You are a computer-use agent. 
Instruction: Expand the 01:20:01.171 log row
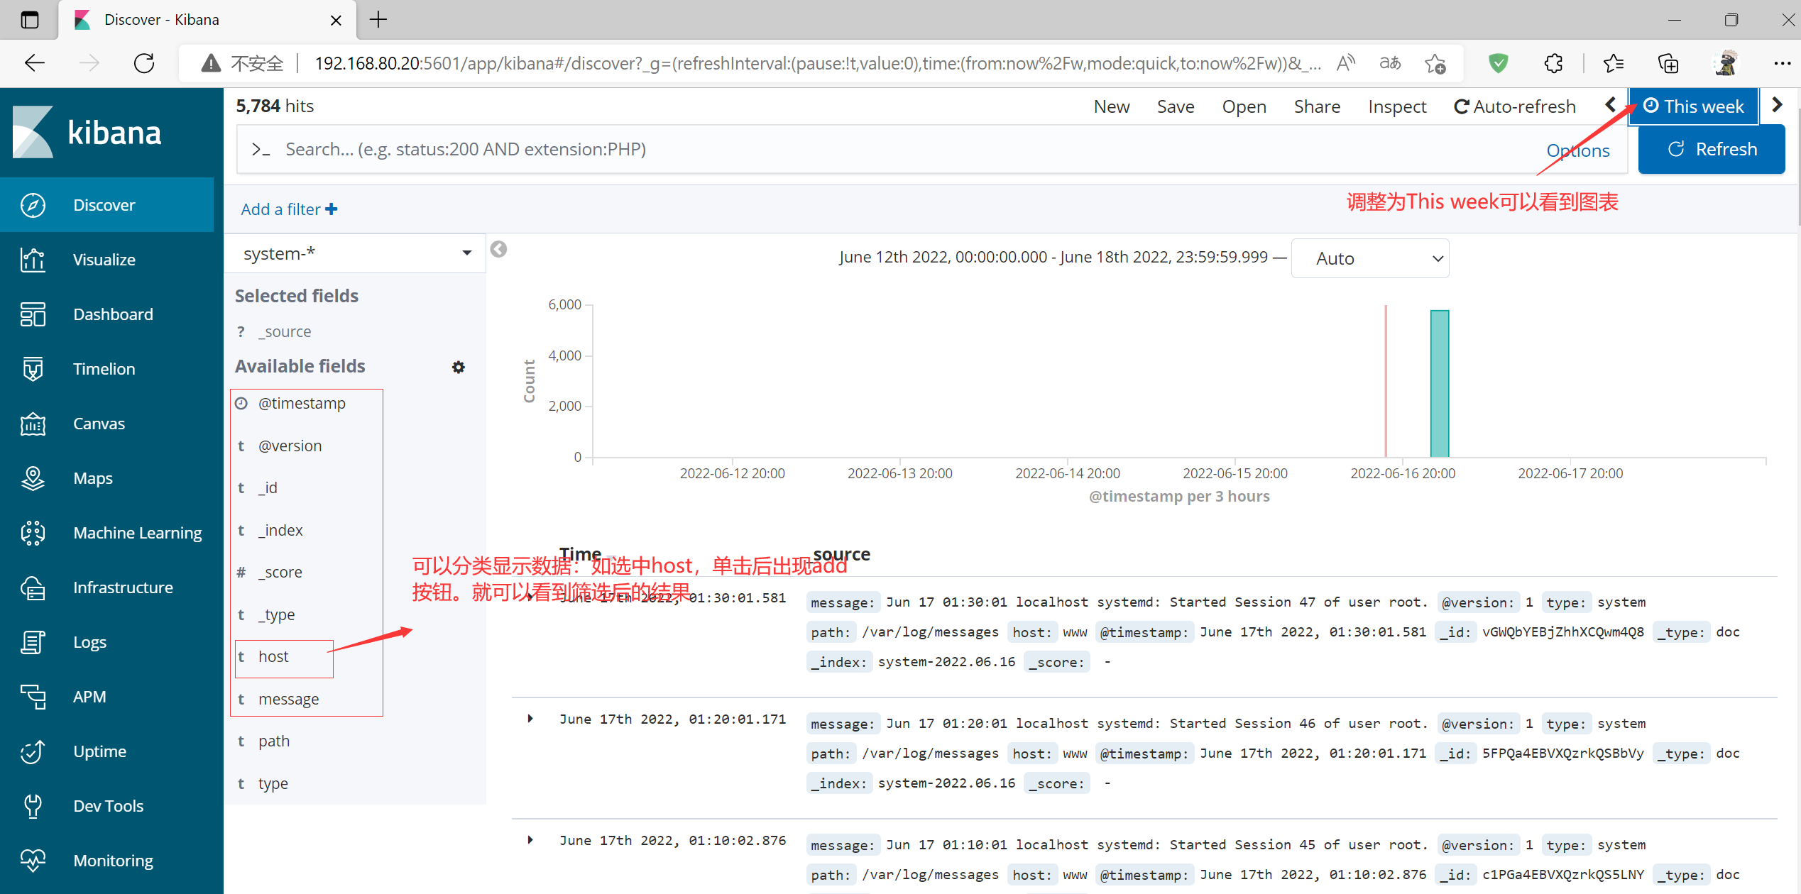(530, 719)
